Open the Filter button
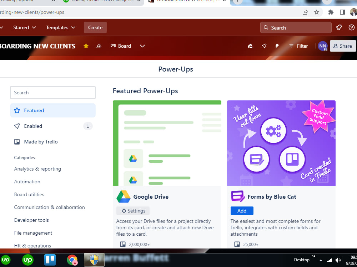 coord(298,46)
